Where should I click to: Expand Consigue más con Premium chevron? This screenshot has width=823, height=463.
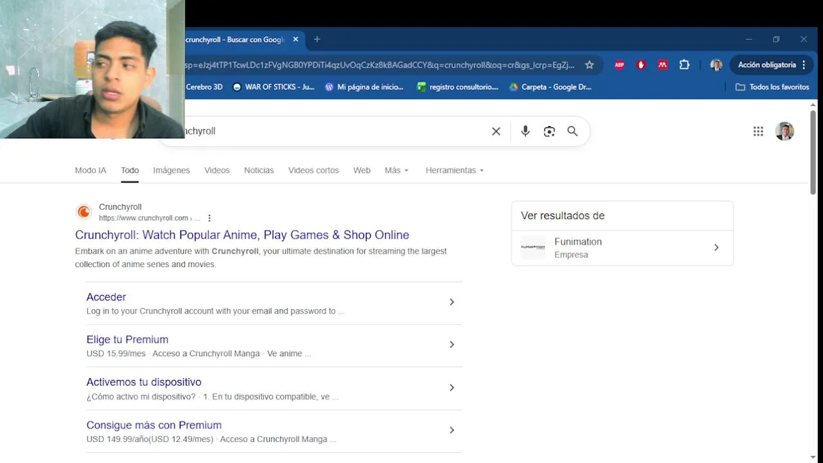click(x=452, y=430)
